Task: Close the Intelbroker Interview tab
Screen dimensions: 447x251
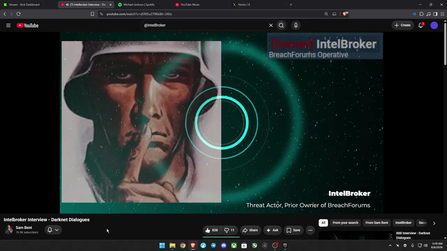Action: click(x=110, y=5)
